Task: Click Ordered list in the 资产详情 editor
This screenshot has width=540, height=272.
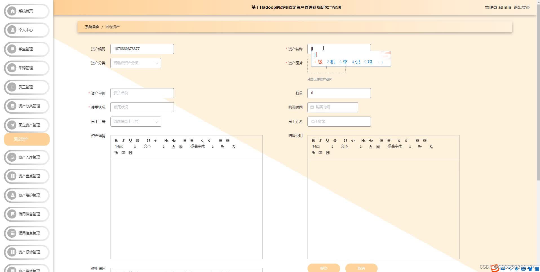Action: (184, 141)
